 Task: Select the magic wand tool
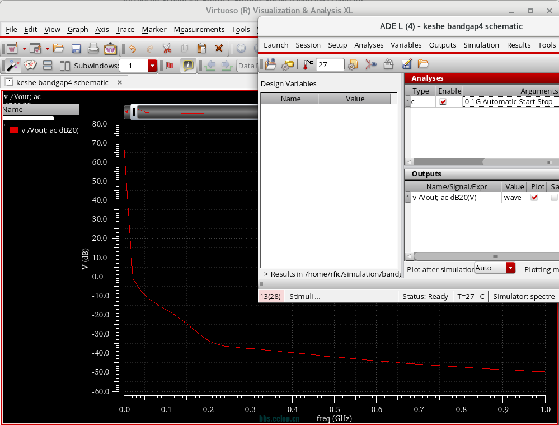[13, 66]
